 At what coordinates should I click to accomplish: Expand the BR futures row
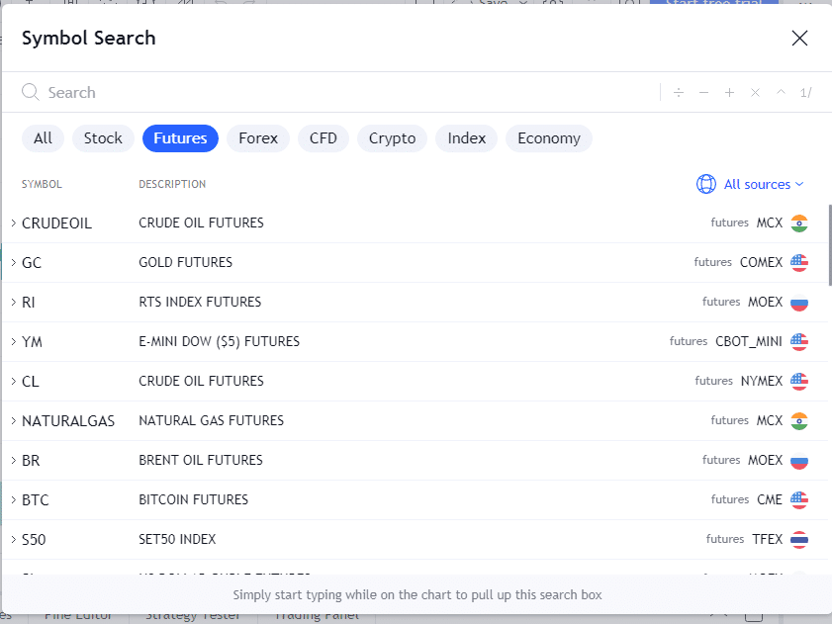click(13, 460)
